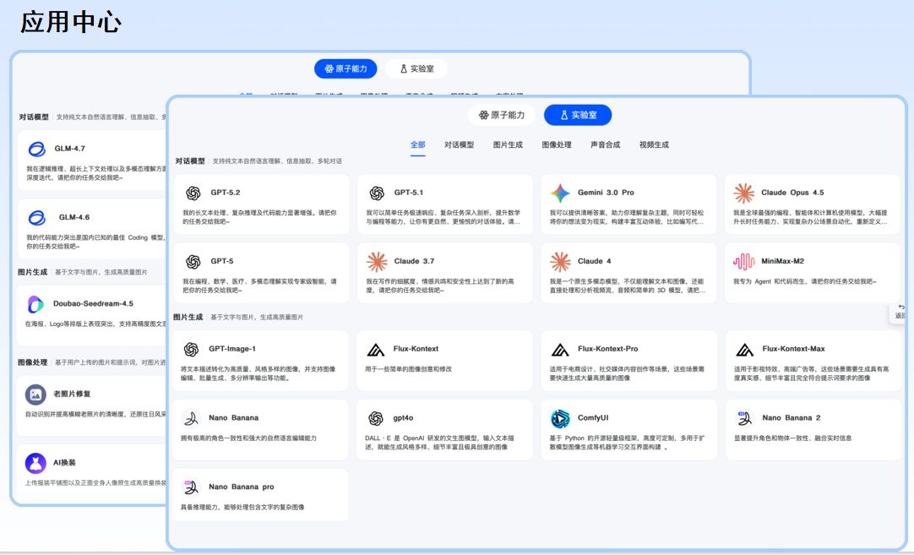Open the ComfyUI title text
Image resolution: width=914 pixels, height=555 pixels.
593,417
